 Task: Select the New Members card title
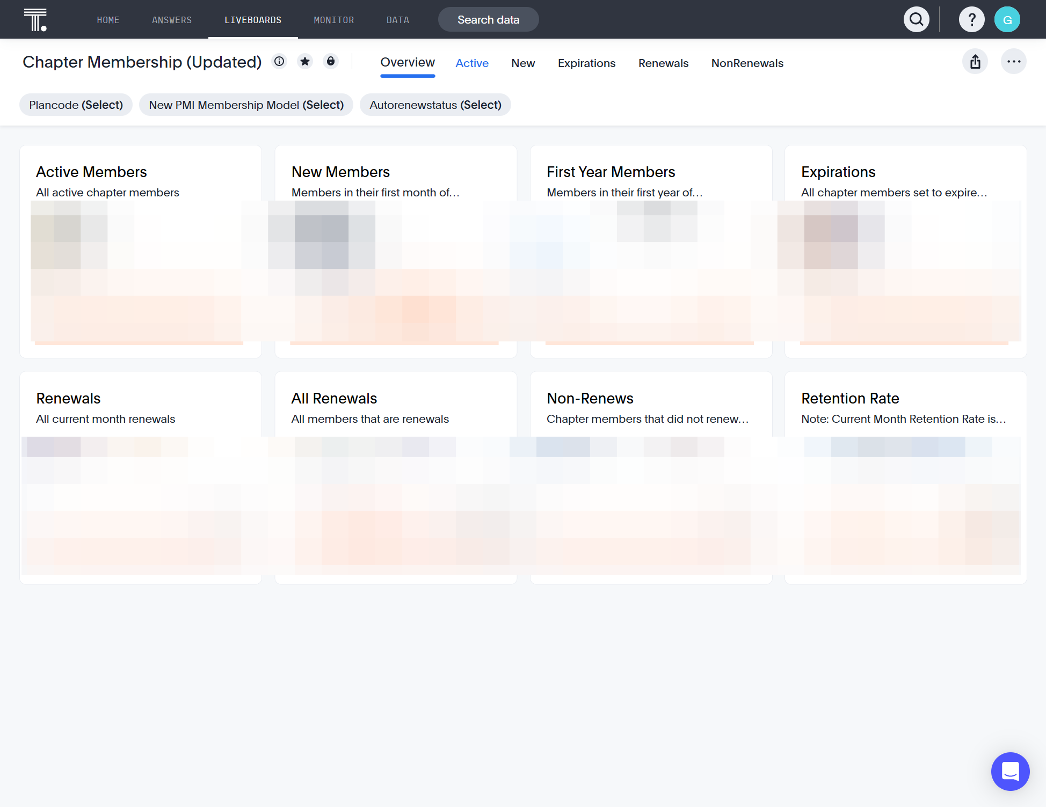pos(340,172)
